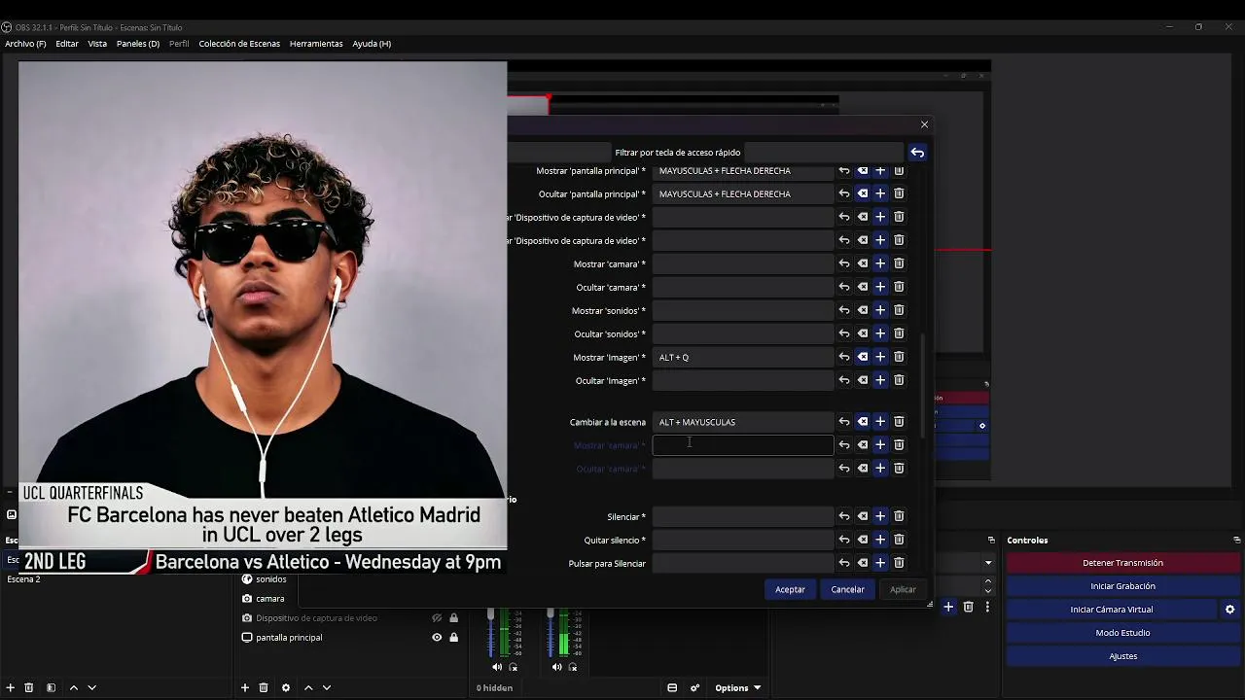Open the scene filters icon in the Scenes toolbar

[51, 687]
